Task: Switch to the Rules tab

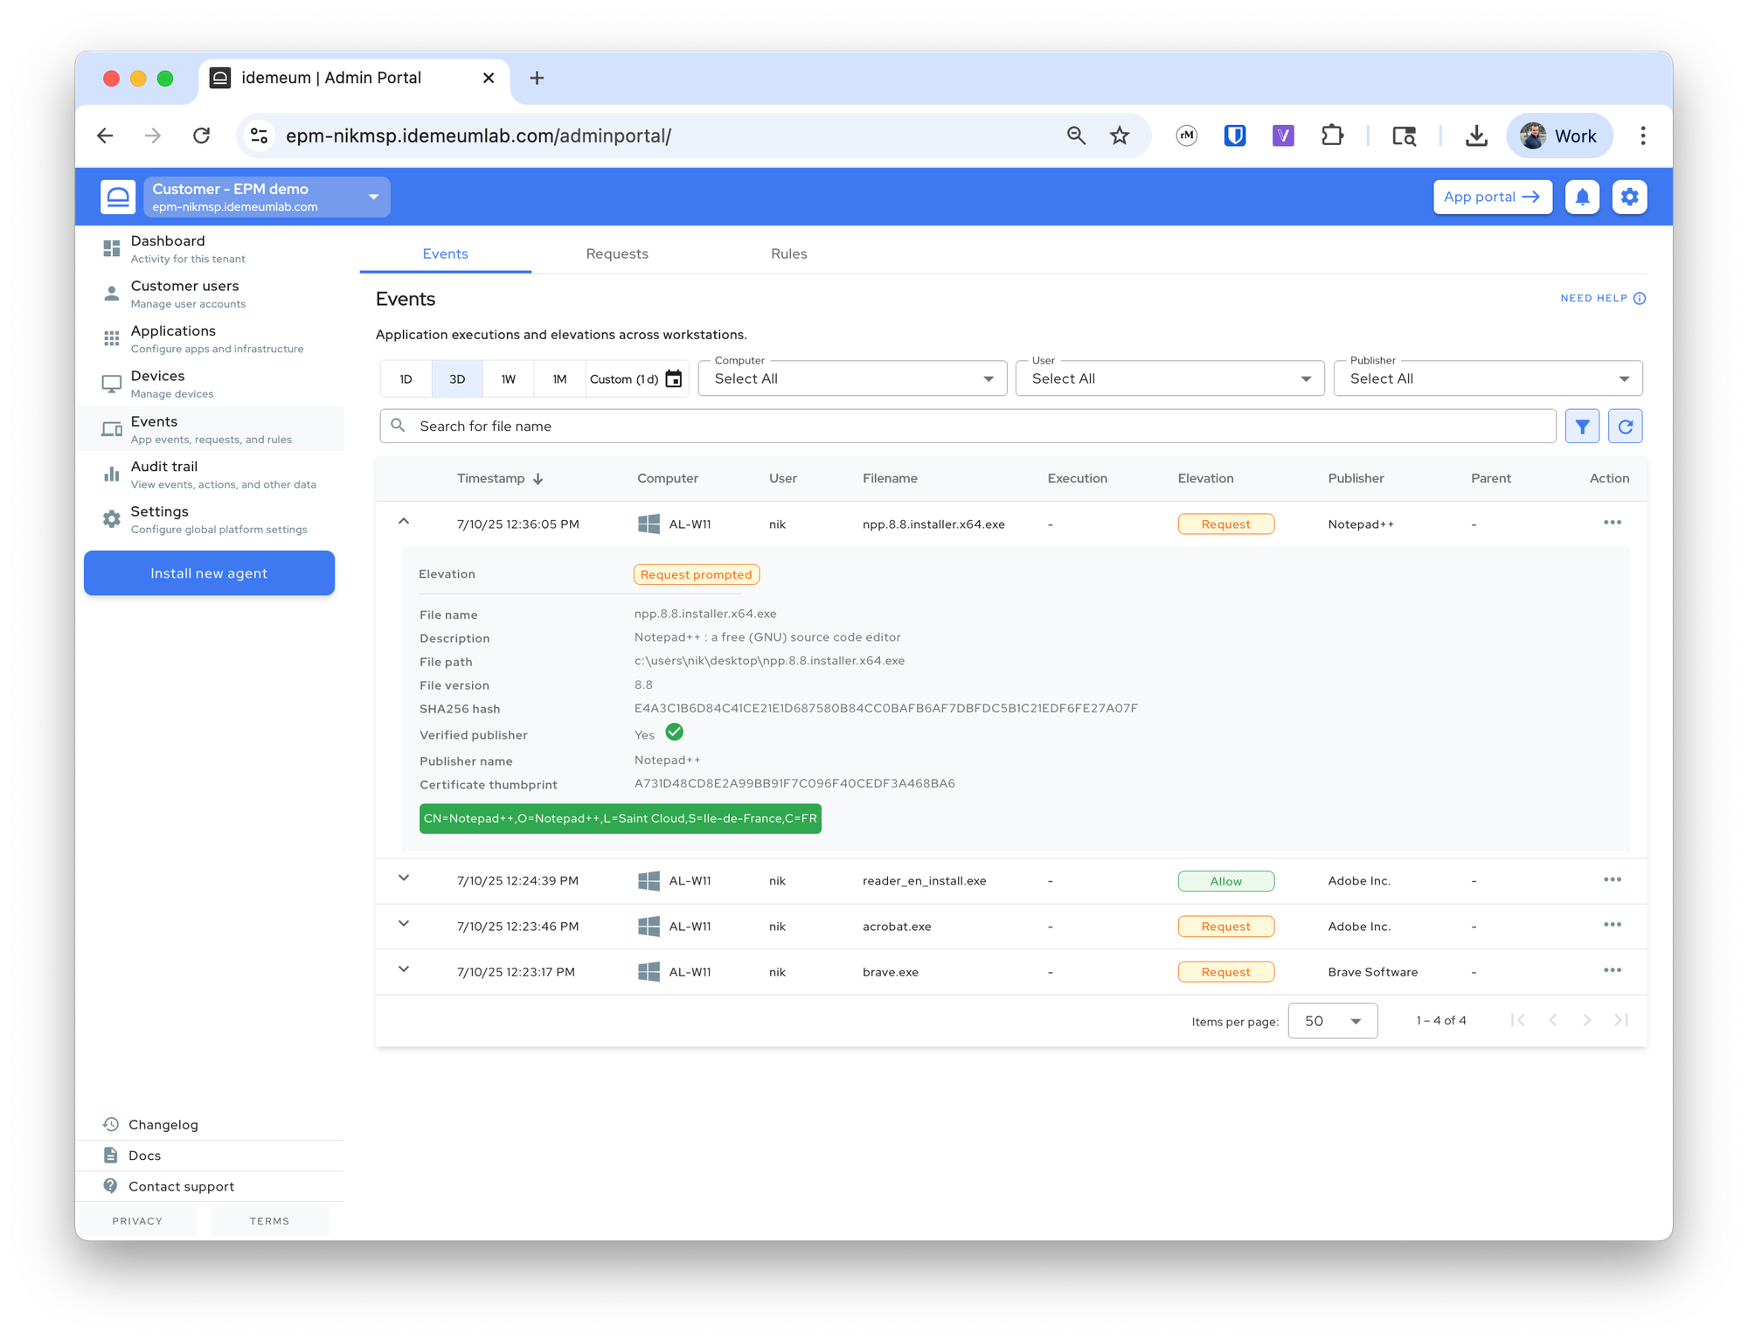Action: coord(789,253)
